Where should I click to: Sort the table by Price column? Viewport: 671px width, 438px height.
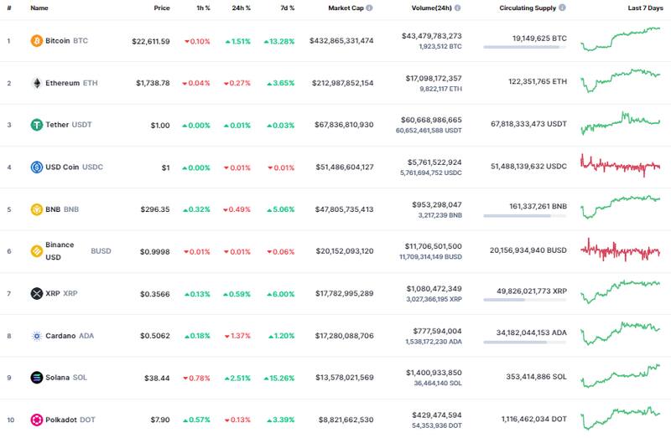(161, 8)
